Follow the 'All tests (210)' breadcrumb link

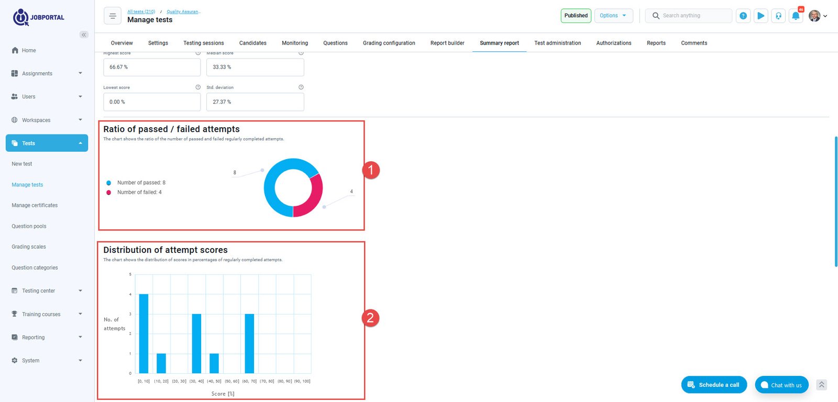pos(141,12)
